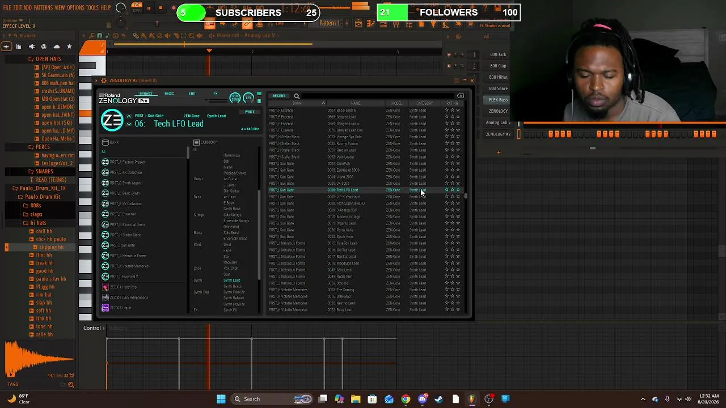The width and height of the screenshot is (726, 408).
Task: Click in the ZENOLOGY preset search field
Action: [378, 96]
